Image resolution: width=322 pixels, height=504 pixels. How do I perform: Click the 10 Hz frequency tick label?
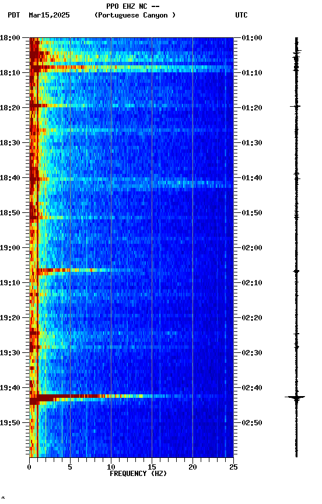pos(111,467)
